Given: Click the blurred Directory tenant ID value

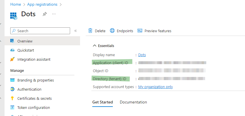Looking at the screenshot, I should (171, 78).
